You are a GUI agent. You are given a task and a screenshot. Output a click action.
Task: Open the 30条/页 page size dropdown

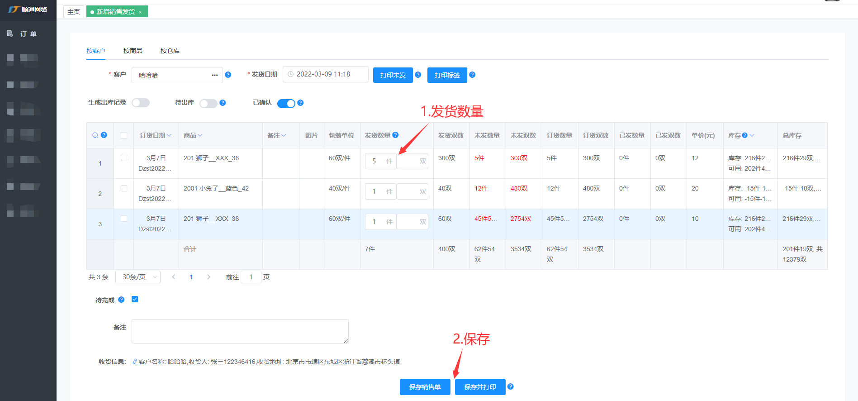click(138, 277)
